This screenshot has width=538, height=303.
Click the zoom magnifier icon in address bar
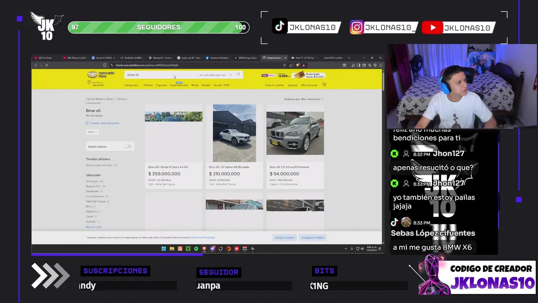pos(285,65)
